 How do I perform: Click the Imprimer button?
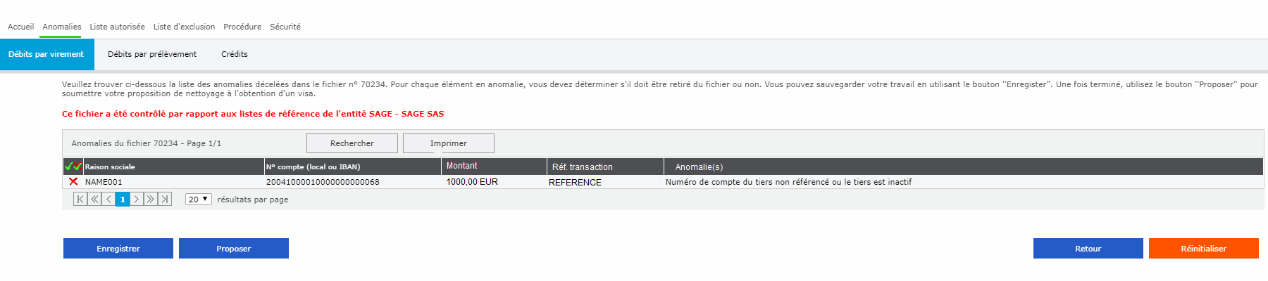(x=448, y=143)
